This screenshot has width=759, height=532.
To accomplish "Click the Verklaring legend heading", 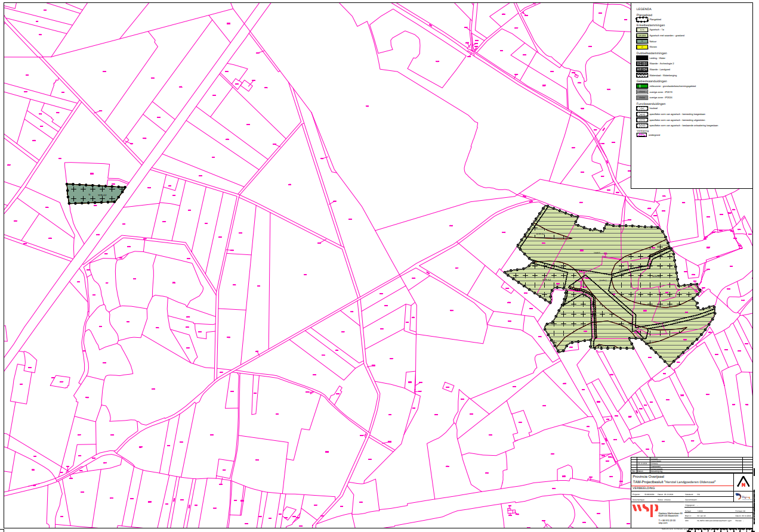I will point(643,131).
